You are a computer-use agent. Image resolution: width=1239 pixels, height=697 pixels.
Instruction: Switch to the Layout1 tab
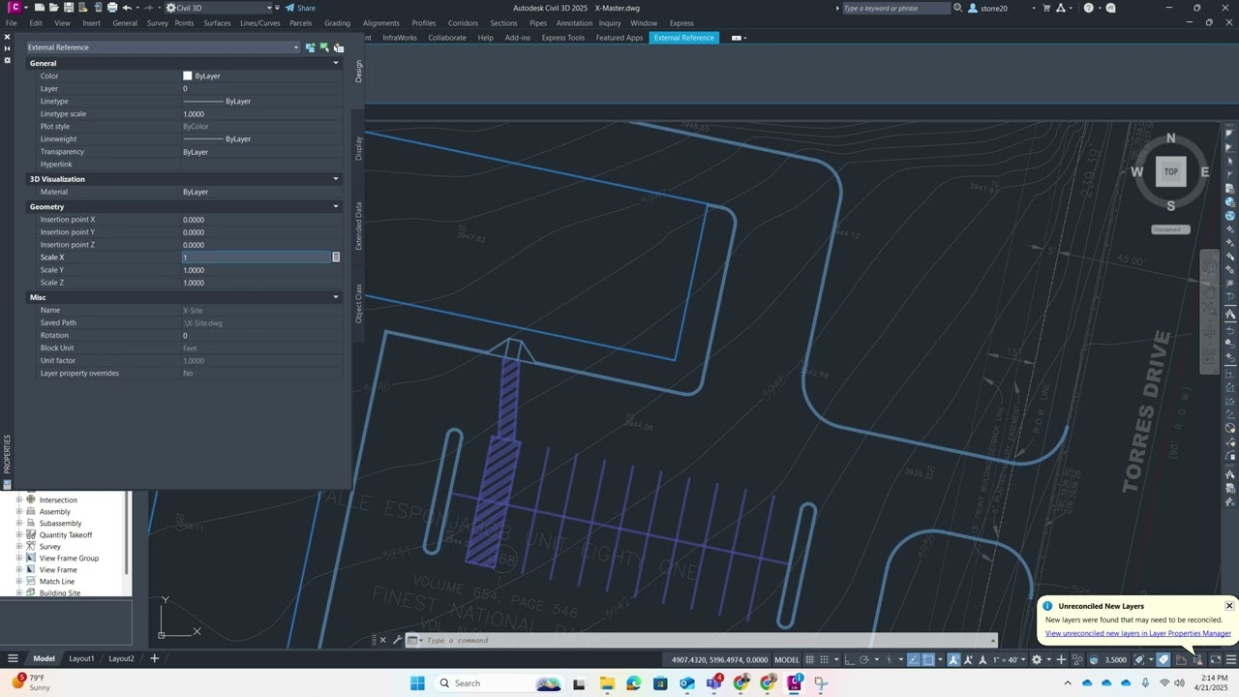81,658
